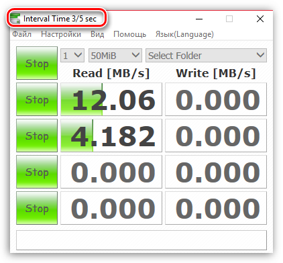Screen dimensions: 283x263
Task: Click the bottom row write value 0.000
Action: click(x=216, y=208)
